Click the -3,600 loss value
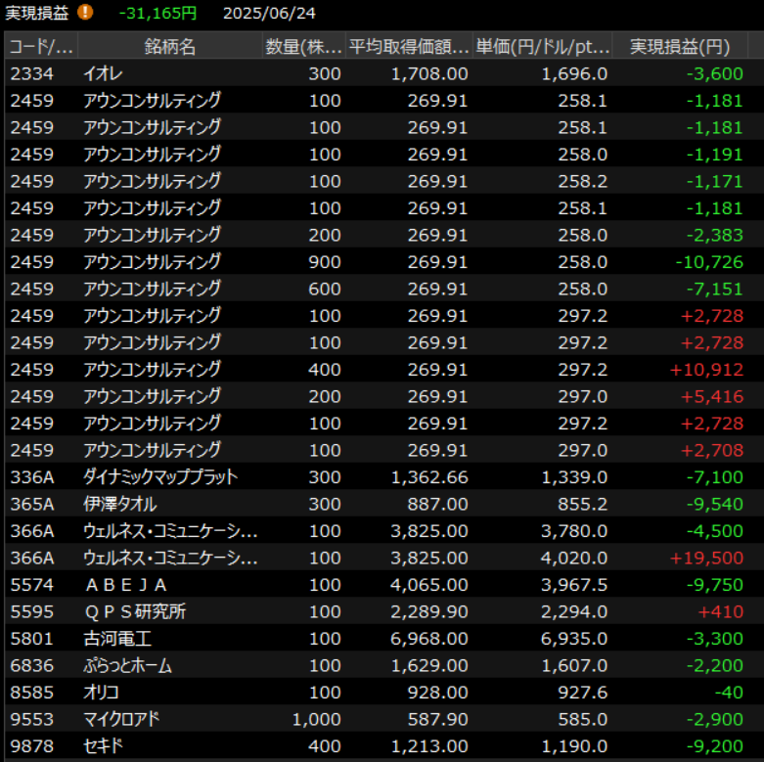The width and height of the screenshot is (764, 762). coord(715,73)
